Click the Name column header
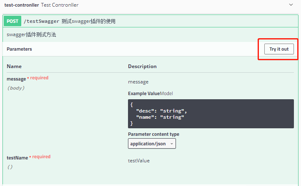Image resolution: width=301 pixels, height=186 pixels. coord(14,66)
